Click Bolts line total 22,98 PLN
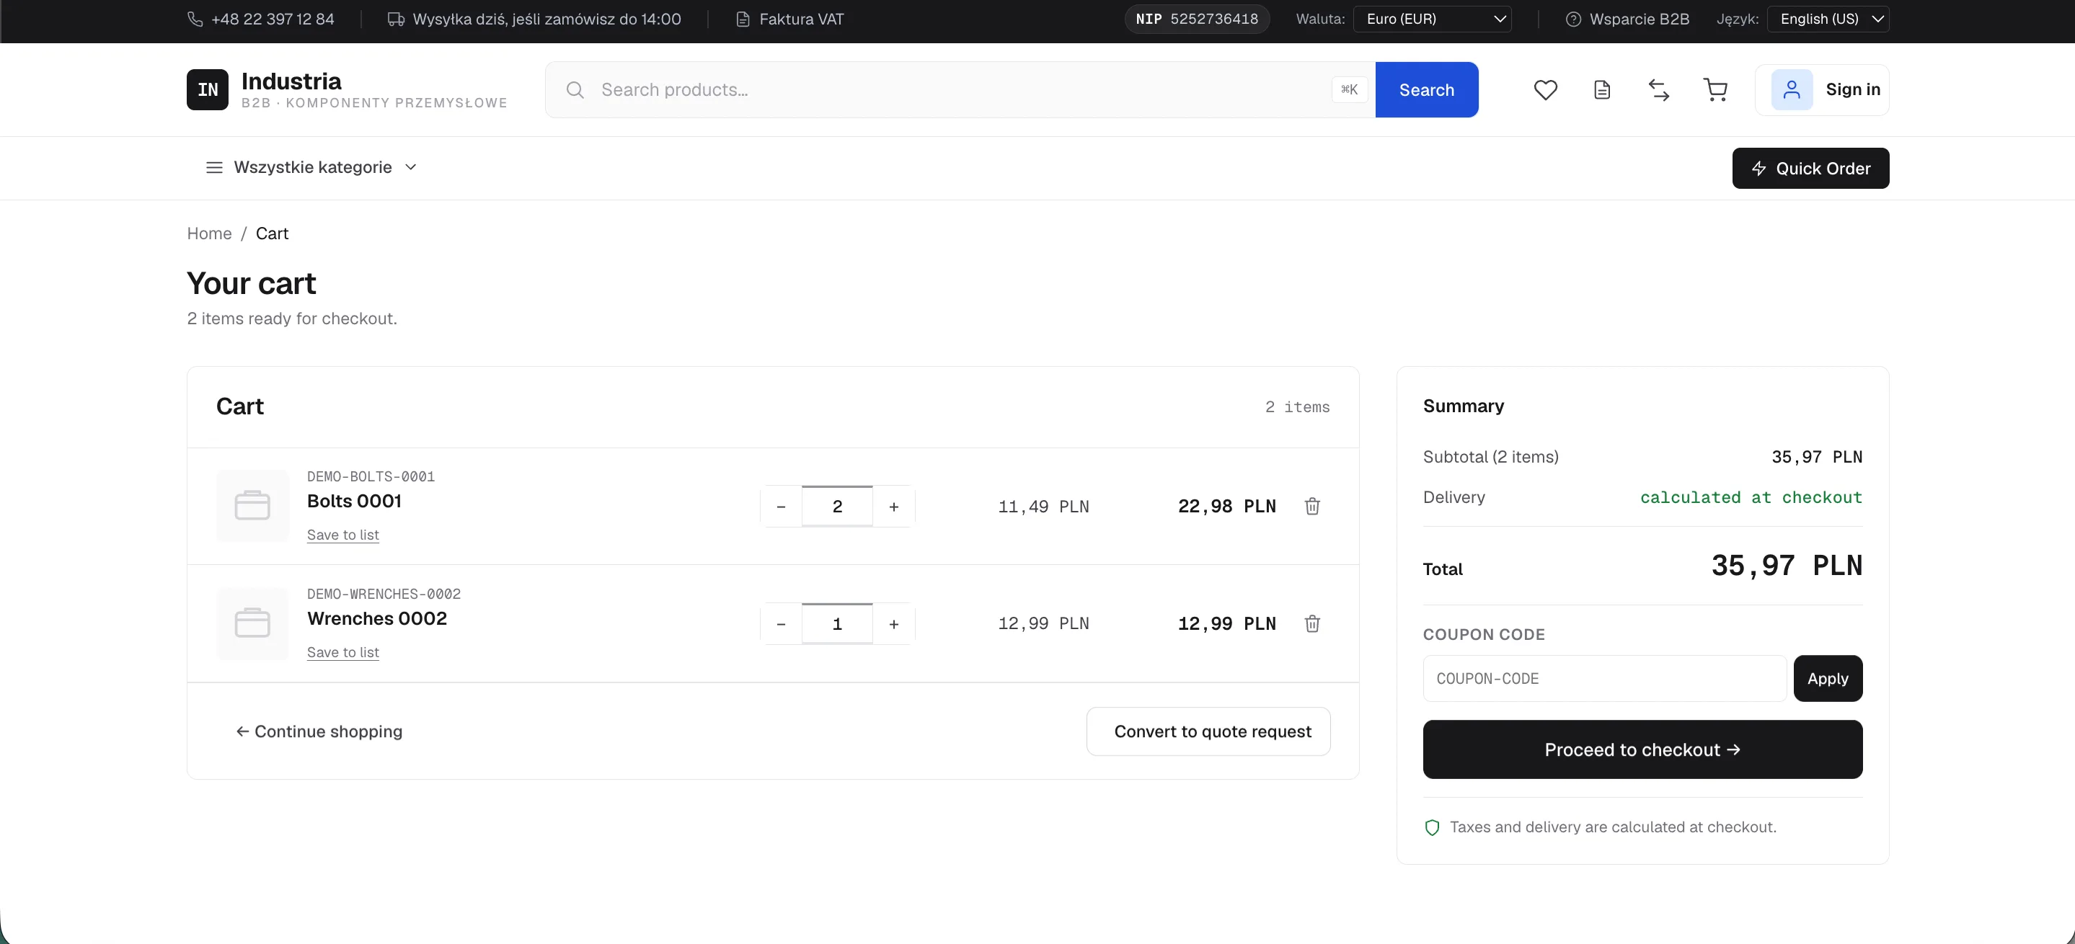The image size is (2075, 944). coord(1226,507)
